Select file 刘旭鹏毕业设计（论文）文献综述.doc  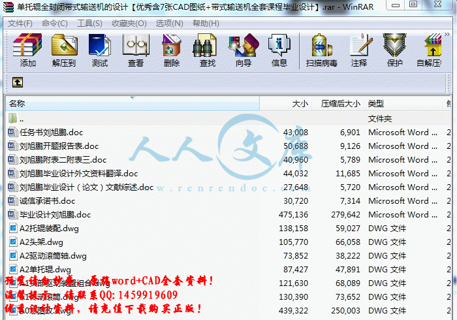[228, 187]
